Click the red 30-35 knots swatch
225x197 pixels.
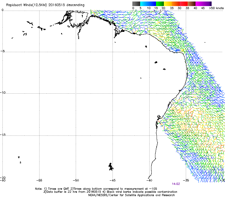(x=184, y=4)
